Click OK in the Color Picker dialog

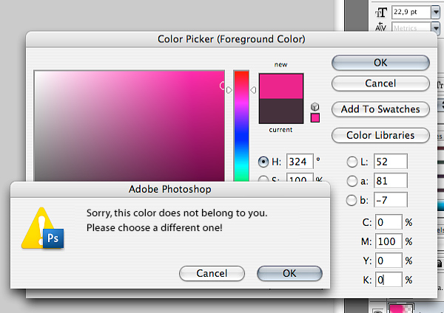pos(380,63)
